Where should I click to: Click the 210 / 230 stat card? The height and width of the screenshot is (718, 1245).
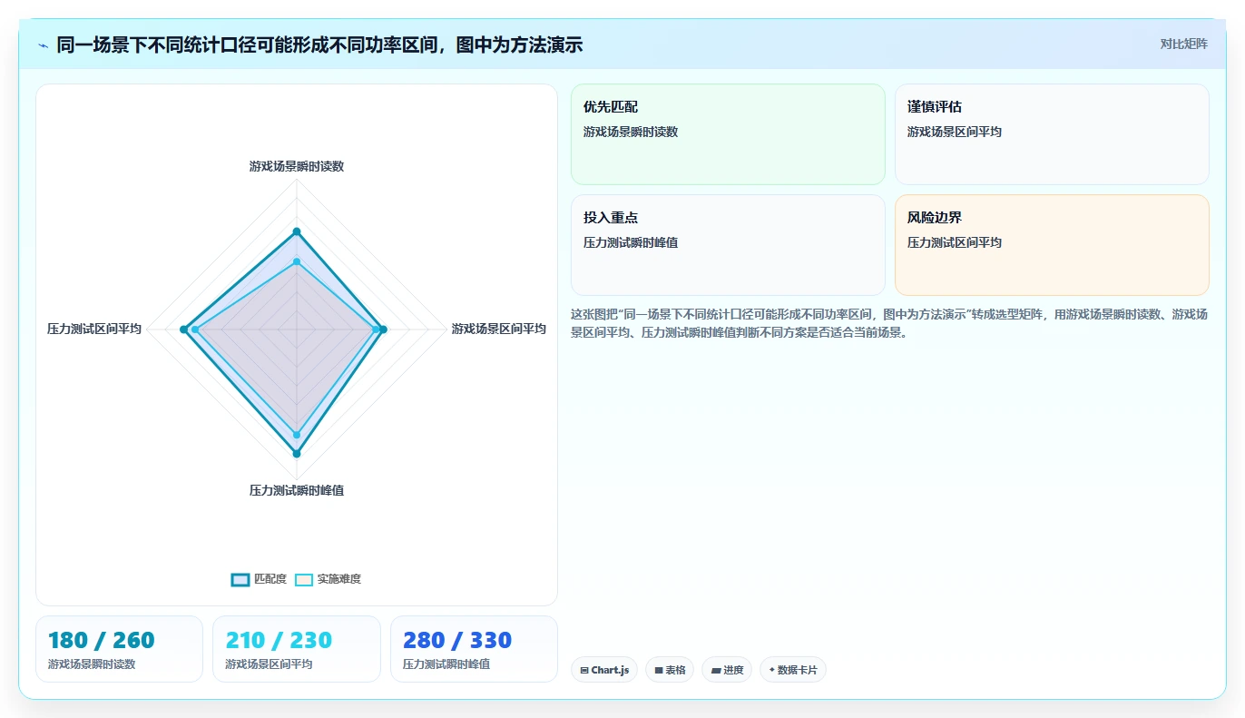[x=297, y=649]
